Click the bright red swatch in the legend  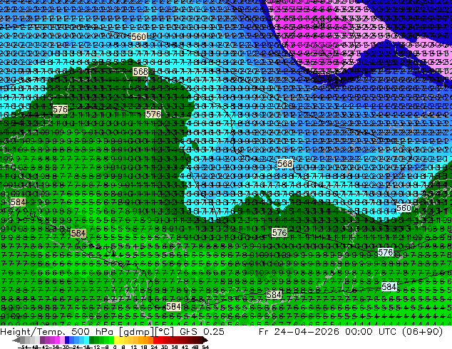155,340
